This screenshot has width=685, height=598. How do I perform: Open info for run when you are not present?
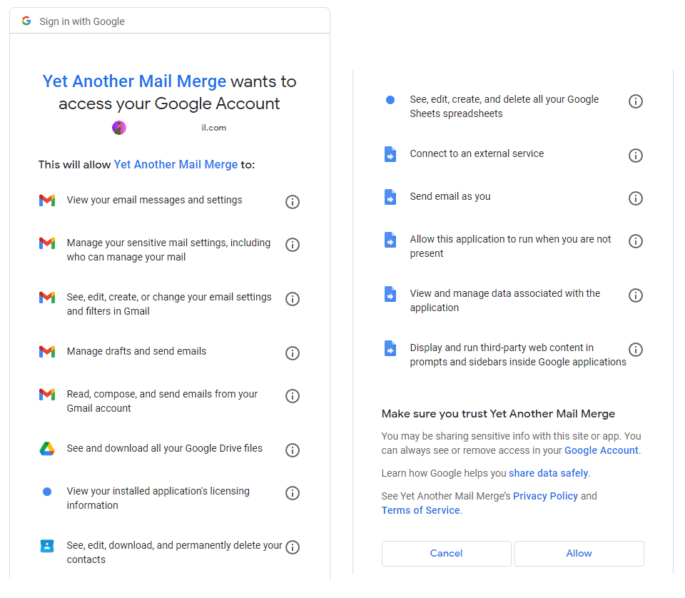point(636,241)
